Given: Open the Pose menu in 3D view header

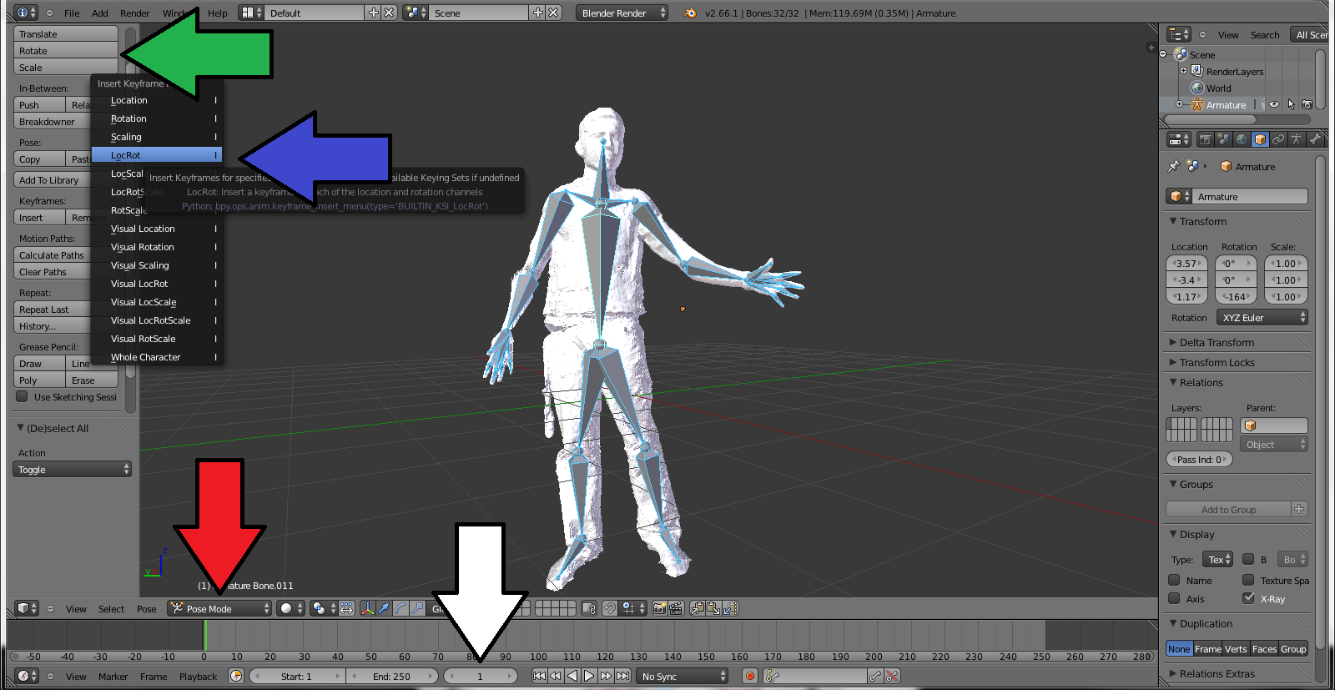Looking at the screenshot, I should tap(146, 608).
